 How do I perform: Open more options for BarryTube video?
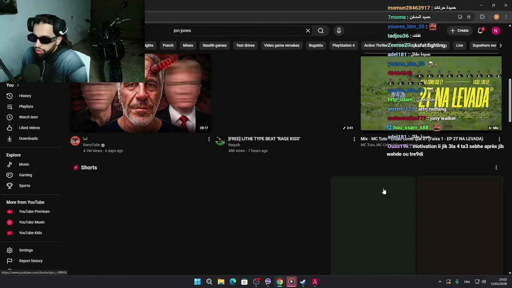pyautogui.click(x=209, y=139)
